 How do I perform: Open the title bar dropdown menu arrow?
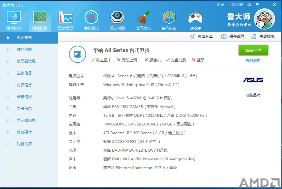(257, 4)
